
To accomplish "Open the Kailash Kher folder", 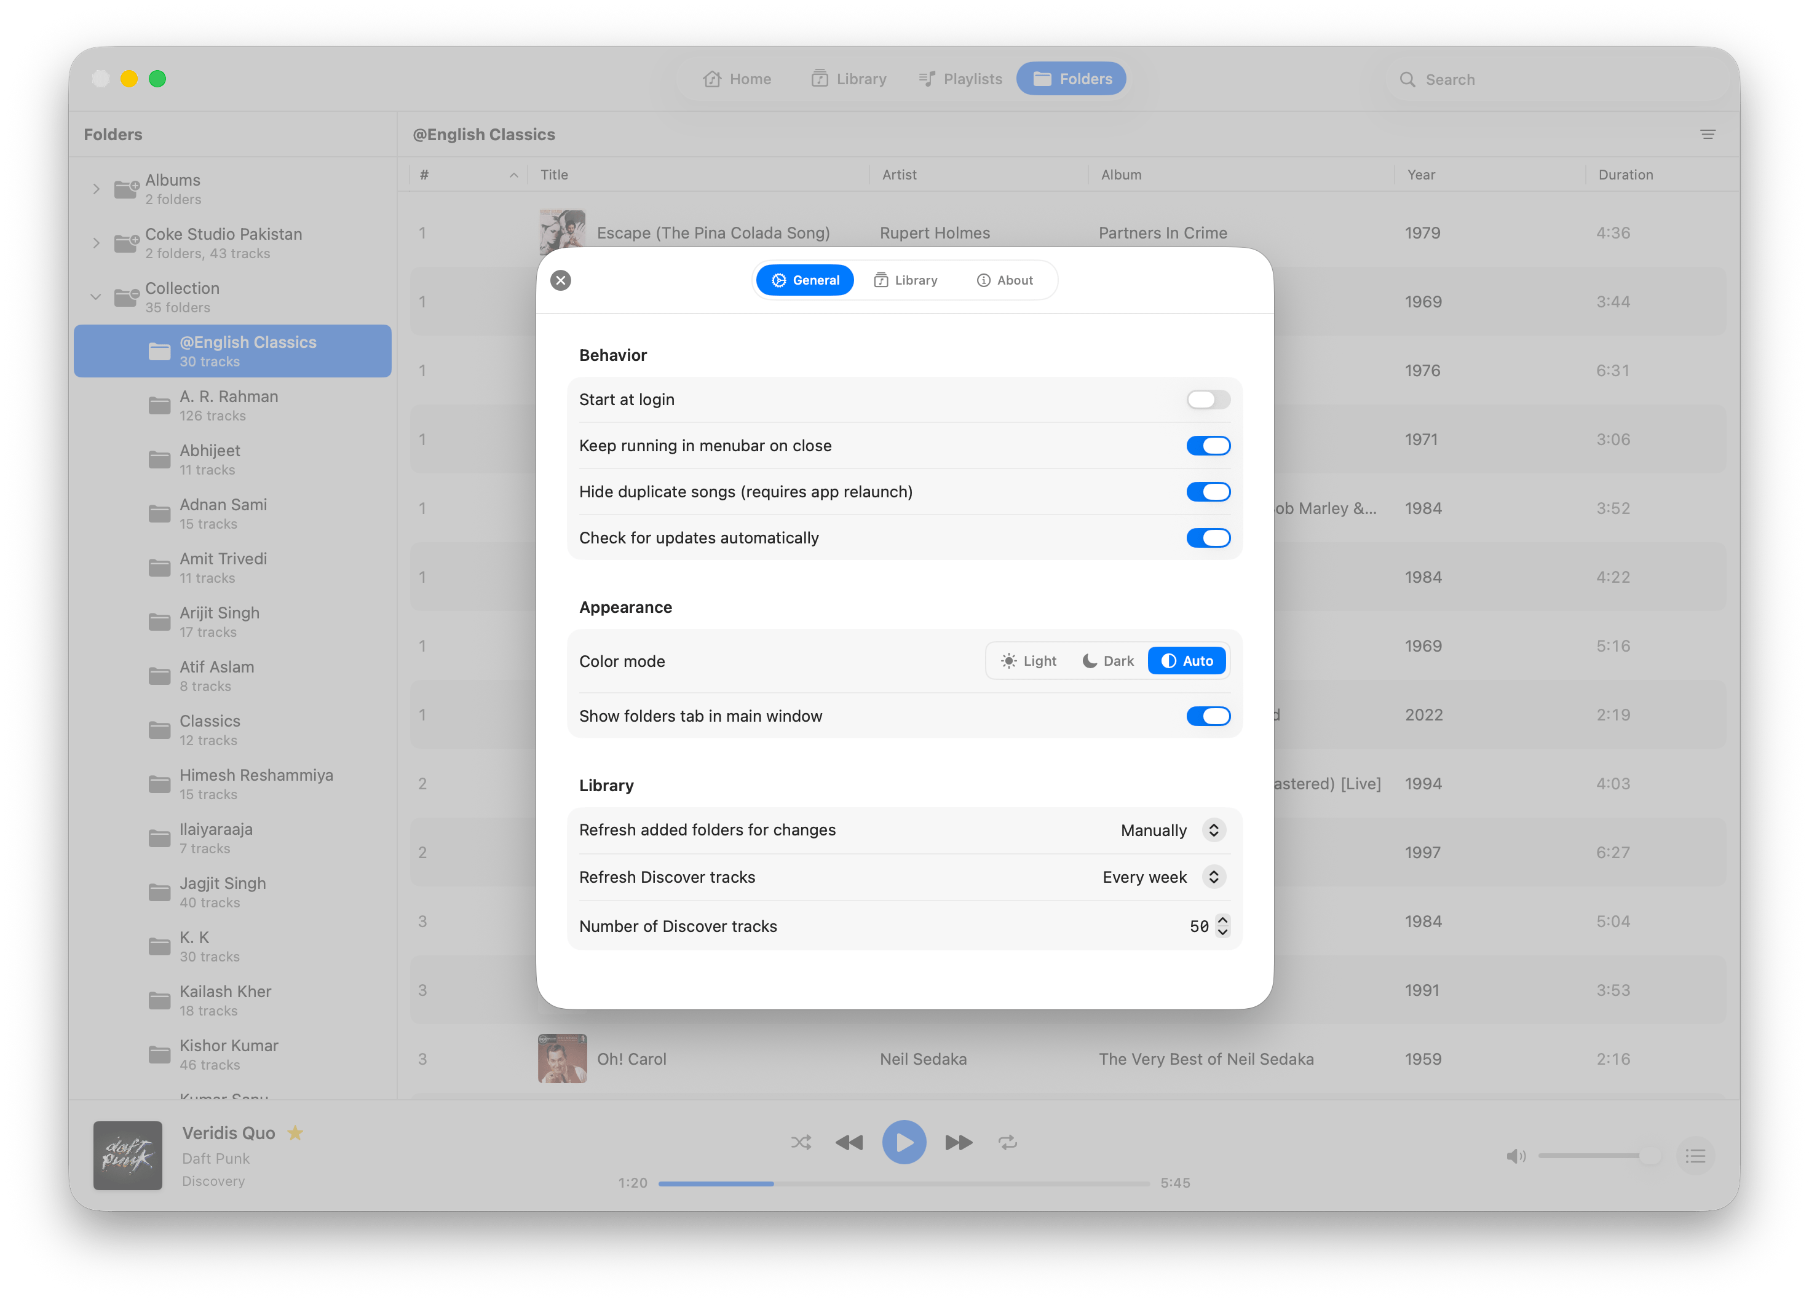I will (x=232, y=1001).
